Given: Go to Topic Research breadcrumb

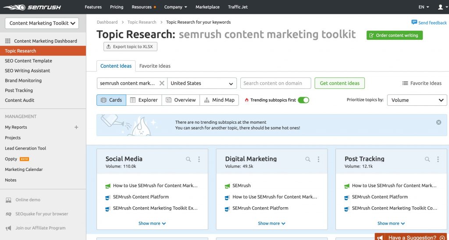Looking at the screenshot, I should 142,22.
